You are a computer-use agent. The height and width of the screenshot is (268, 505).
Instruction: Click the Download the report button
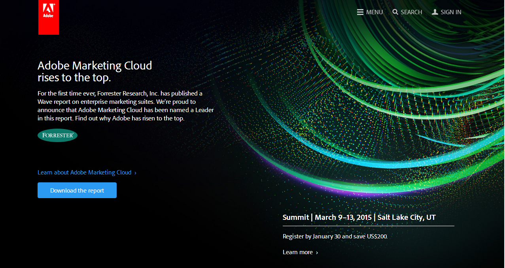77,190
